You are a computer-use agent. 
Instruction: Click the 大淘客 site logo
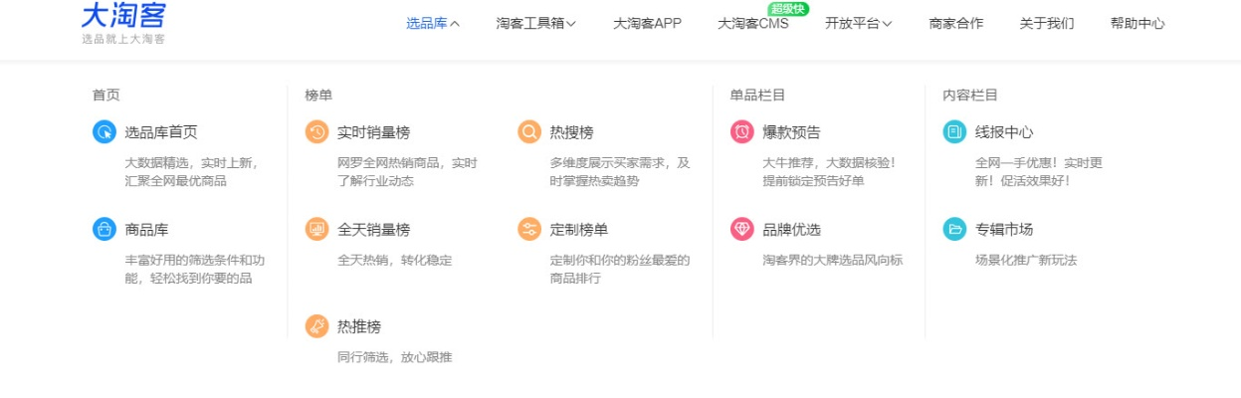click(123, 22)
